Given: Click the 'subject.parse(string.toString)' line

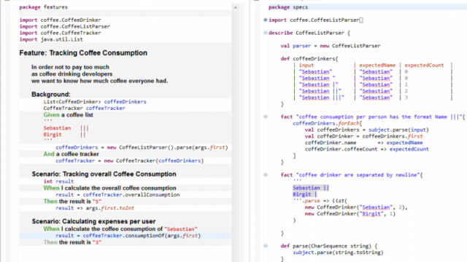Looking at the screenshot, I should tap(338, 253).
